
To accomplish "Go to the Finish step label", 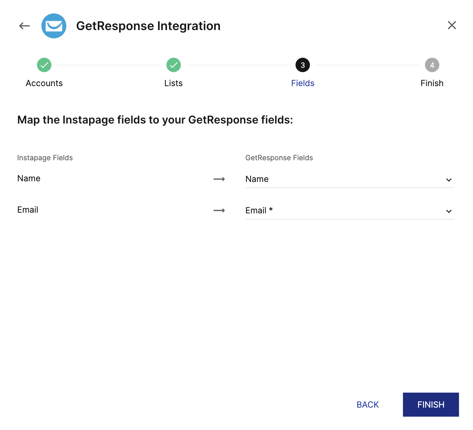I will [x=432, y=83].
